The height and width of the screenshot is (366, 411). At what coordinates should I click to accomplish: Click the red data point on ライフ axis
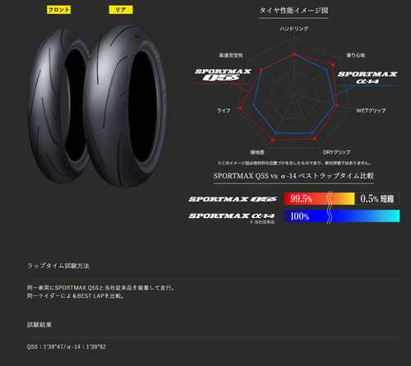coord(240,108)
